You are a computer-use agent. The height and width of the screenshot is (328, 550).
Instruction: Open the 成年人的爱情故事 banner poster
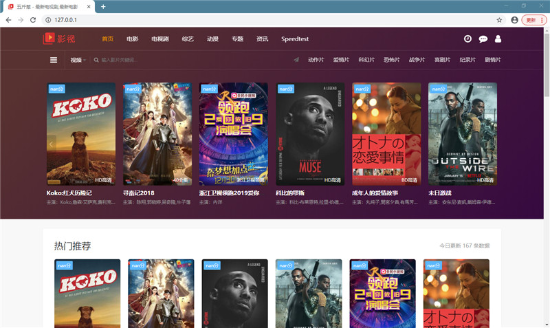pyautogui.click(x=386, y=134)
